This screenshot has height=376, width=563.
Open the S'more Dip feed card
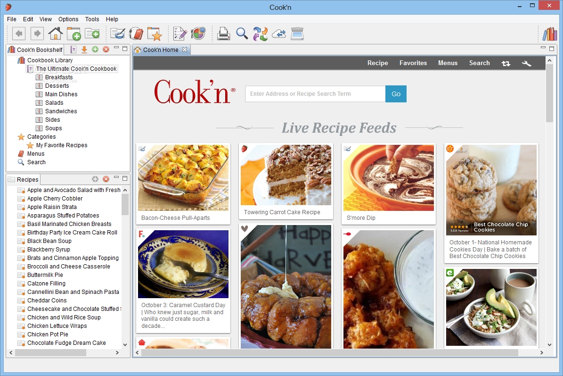click(x=389, y=184)
